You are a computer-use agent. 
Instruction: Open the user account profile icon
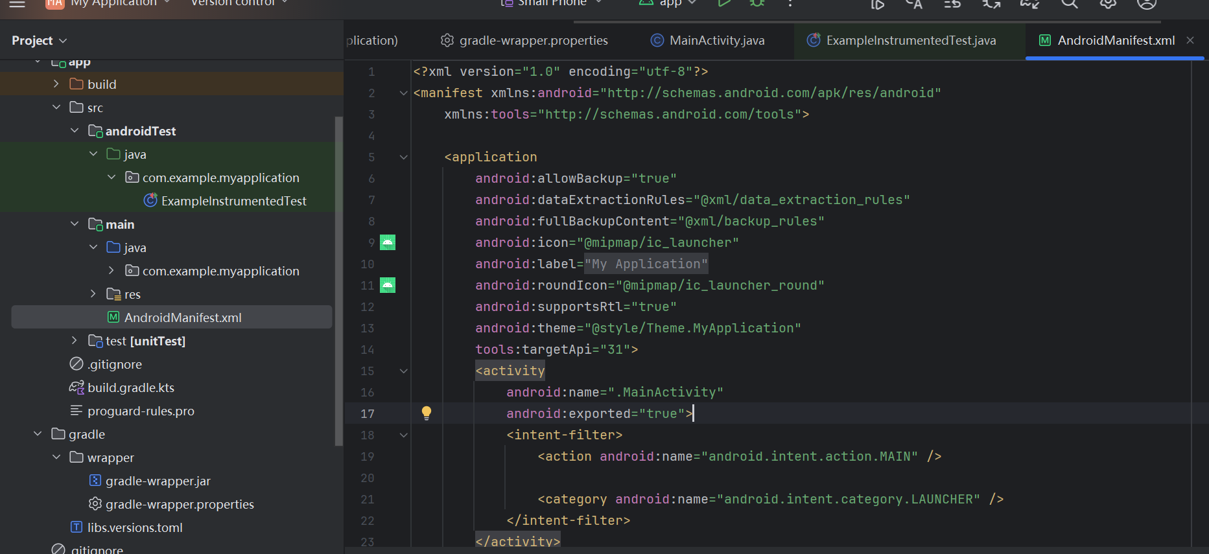click(x=1146, y=4)
